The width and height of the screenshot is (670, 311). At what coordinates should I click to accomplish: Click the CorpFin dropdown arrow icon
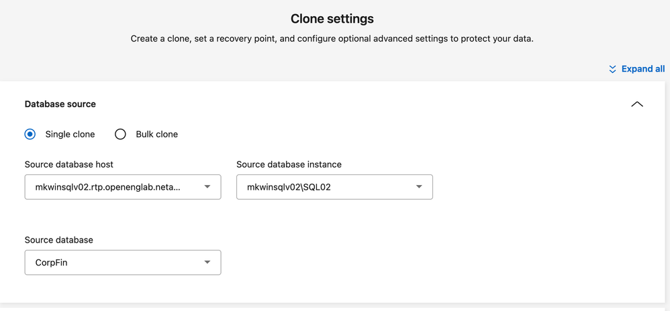point(207,262)
